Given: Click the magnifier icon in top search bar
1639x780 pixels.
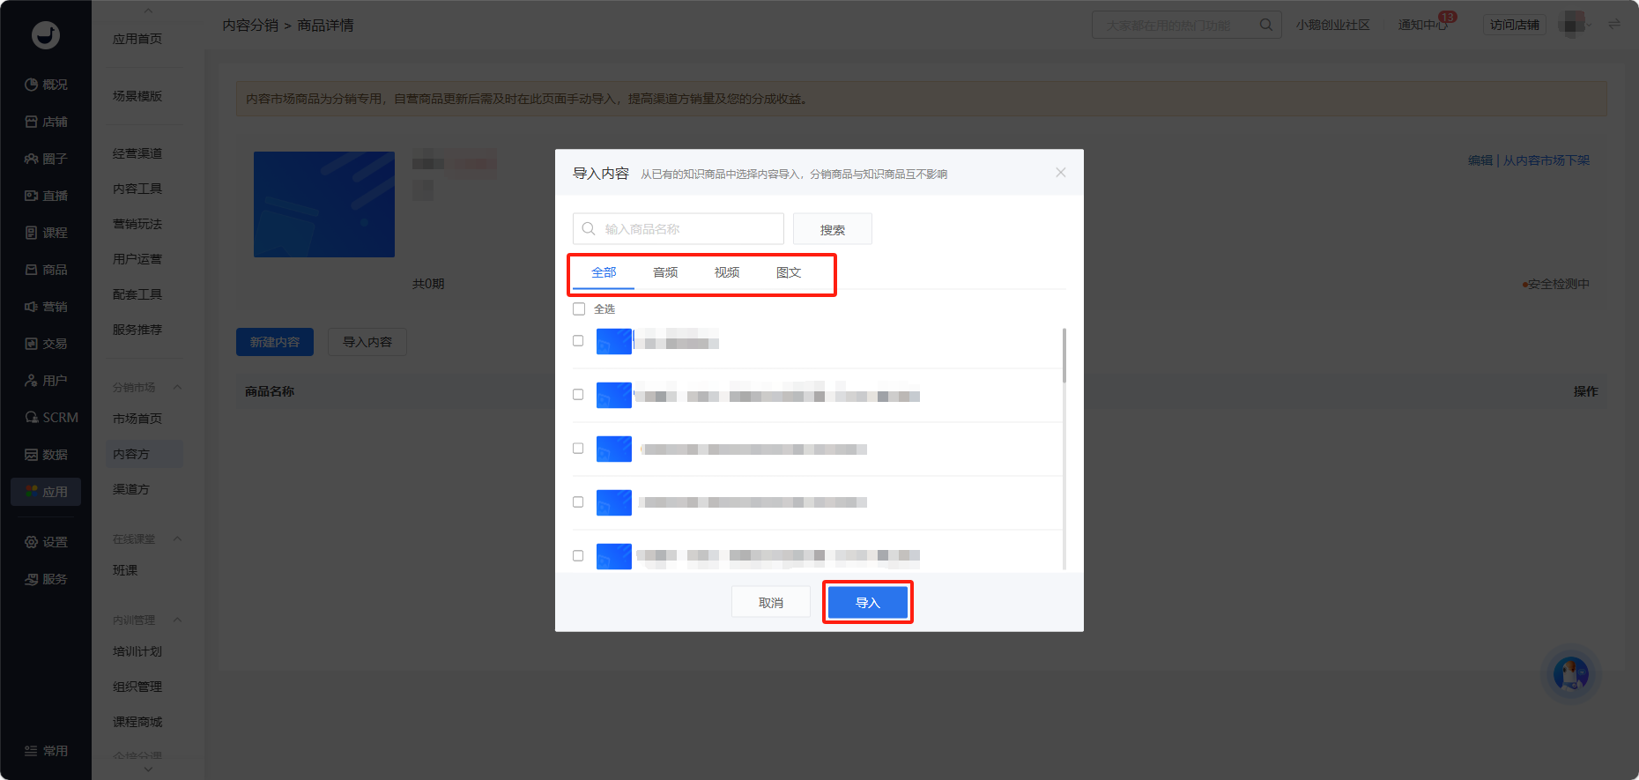Looking at the screenshot, I should click(1265, 25).
